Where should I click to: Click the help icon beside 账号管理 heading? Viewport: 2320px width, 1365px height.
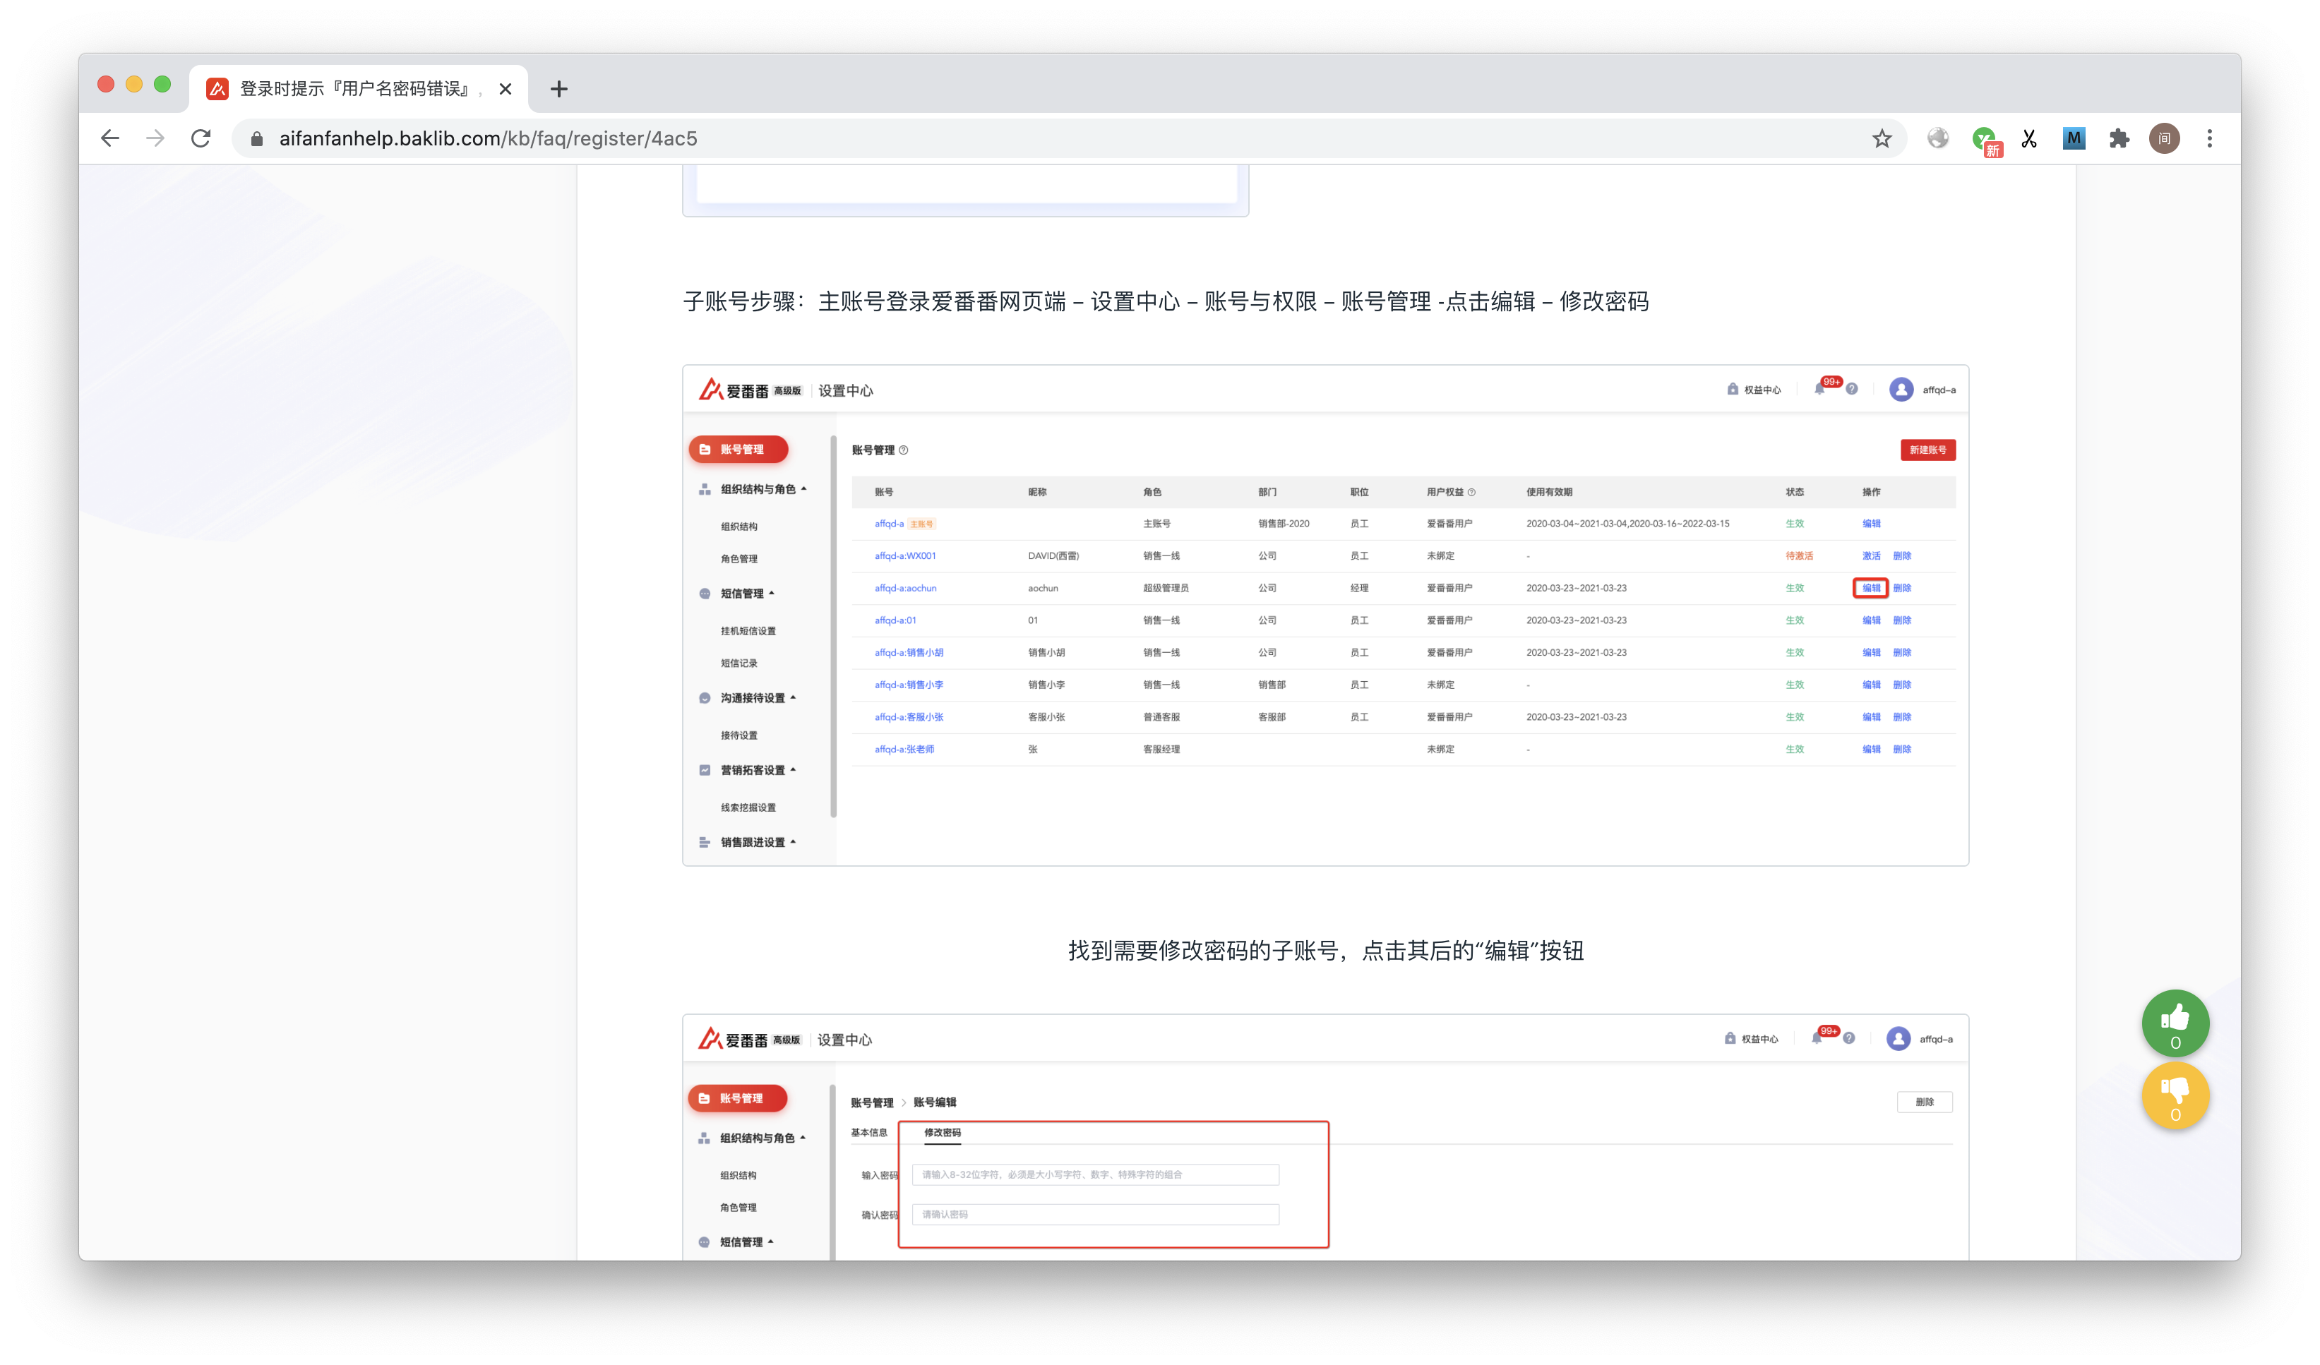tap(903, 450)
